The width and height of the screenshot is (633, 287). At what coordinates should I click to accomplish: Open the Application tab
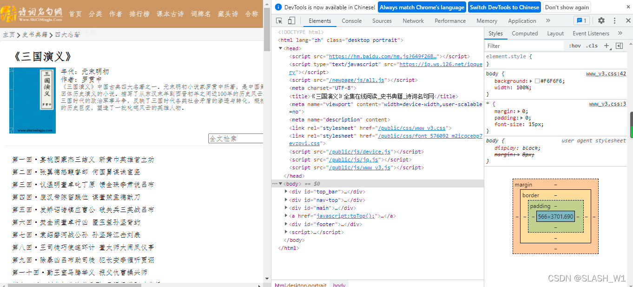coord(522,20)
